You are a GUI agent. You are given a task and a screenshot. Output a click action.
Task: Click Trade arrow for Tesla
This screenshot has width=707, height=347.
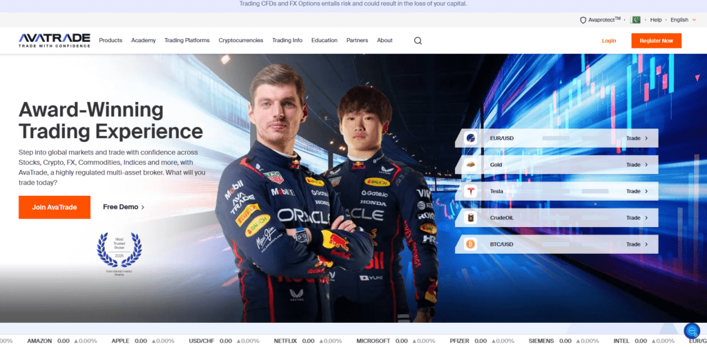coord(637,191)
